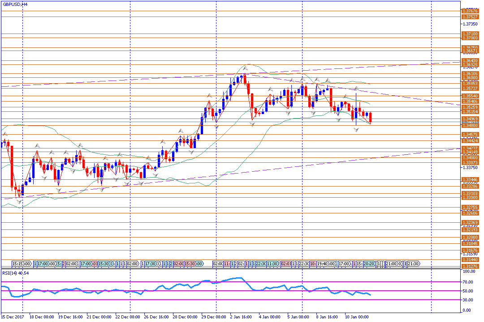Click the 22 Dec 08:00 time label
The image size is (484, 322).
tap(127, 317)
